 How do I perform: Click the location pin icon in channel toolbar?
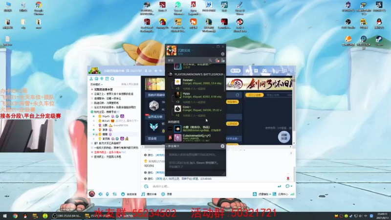[x=102, y=79]
